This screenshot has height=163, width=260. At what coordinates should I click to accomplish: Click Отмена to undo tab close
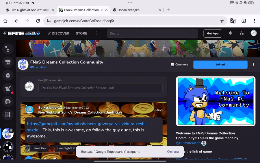(173, 151)
